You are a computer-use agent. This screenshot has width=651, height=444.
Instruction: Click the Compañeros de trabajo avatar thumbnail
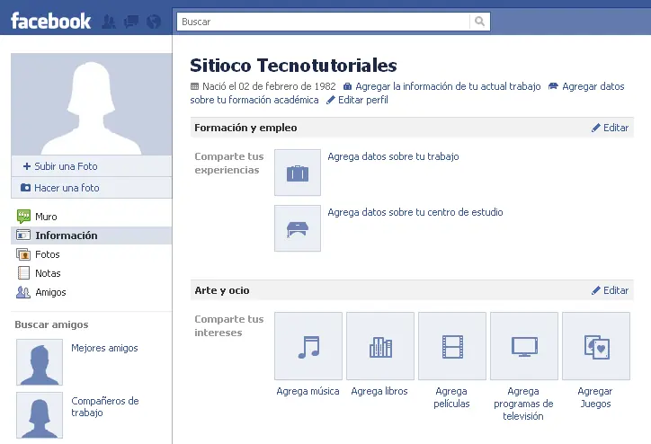40,415
